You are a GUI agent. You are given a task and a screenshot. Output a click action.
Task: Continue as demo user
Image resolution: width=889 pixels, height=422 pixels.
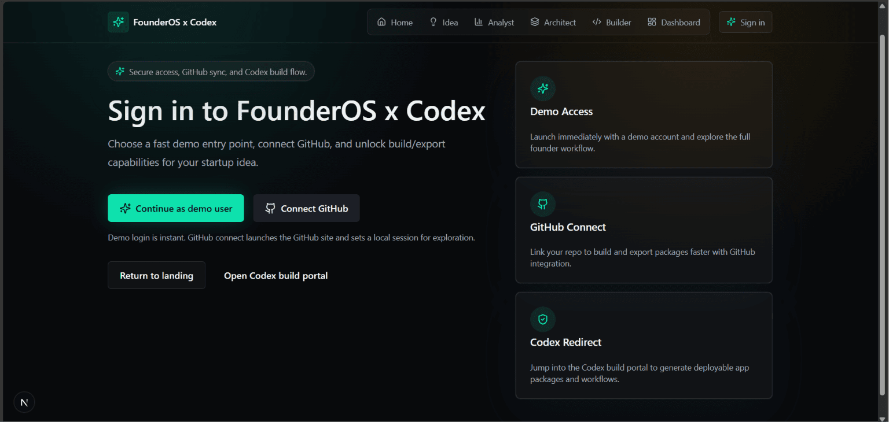coord(176,208)
